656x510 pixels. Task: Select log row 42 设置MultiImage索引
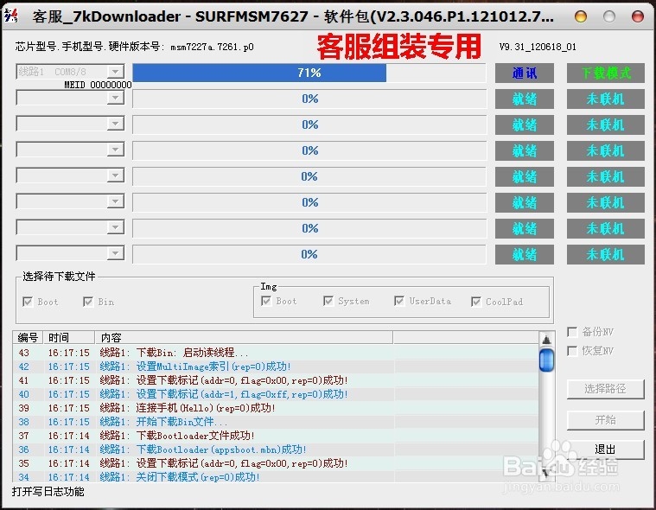pyautogui.click(x=276, y=367)
